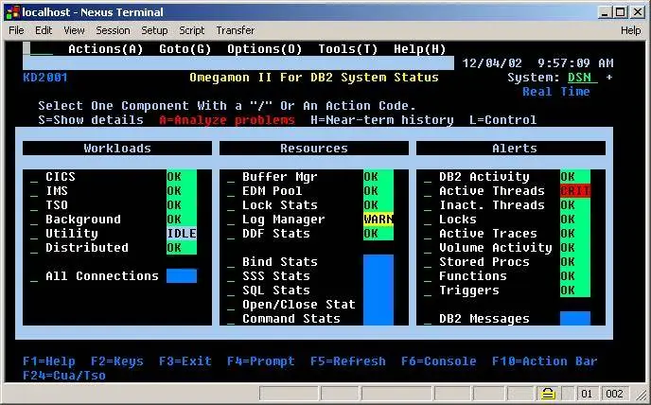Click the Triggers alert label
This screenshot has height=405, width=651.
(469, 291)
